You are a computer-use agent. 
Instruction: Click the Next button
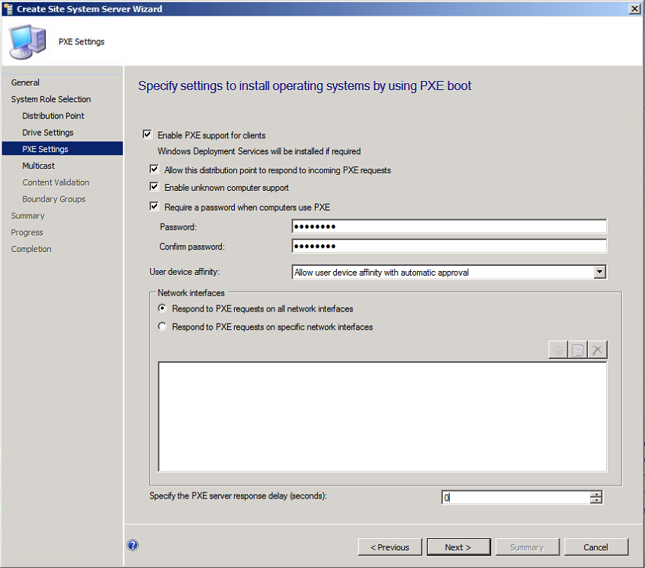458,547
